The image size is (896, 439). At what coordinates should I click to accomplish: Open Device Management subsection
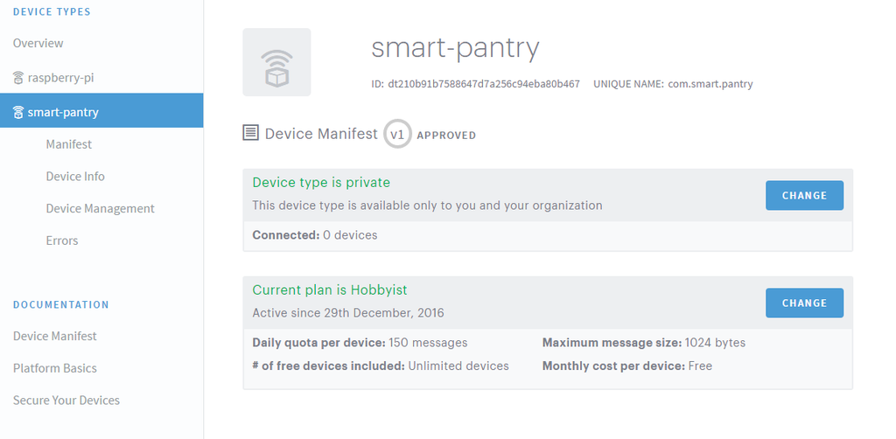[x=100, y=208]
